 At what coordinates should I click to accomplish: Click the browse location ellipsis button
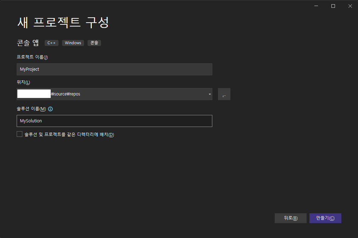pyautogui.click(x=224, y=94)
